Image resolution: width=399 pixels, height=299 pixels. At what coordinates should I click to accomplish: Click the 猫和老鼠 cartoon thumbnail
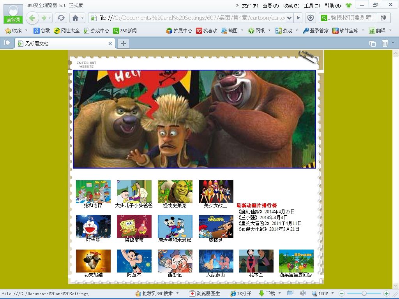pyautogui.click(x=93, y=192)
